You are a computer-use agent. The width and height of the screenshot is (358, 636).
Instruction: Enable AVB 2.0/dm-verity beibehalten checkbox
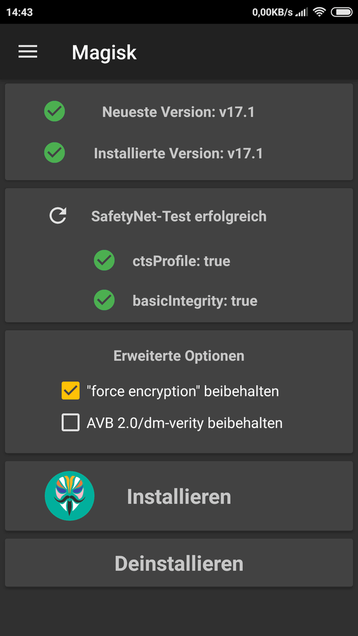71,423
